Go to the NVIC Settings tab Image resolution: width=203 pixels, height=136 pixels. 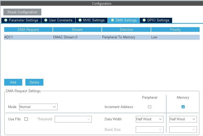tap(92, 20)
